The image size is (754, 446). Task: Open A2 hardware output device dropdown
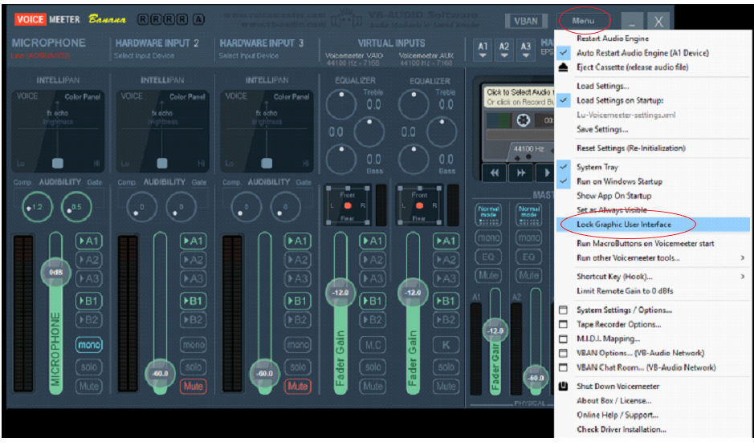[x=504, y=50]
